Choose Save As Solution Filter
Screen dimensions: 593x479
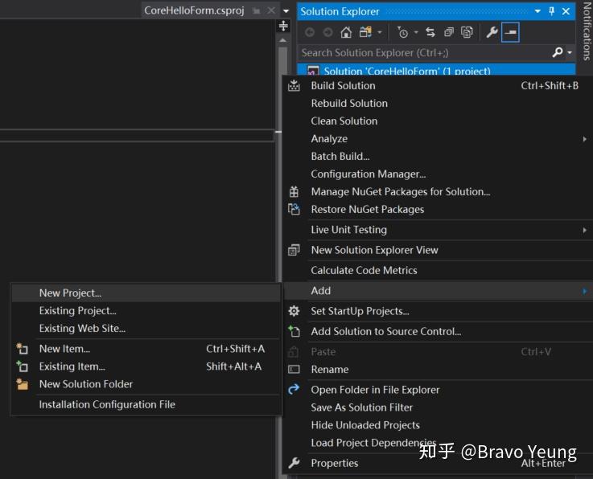(x=438, y=407)
